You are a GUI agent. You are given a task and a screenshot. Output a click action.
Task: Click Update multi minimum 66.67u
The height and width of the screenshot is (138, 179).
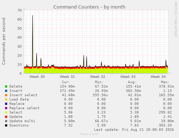(x=102, y=121)
